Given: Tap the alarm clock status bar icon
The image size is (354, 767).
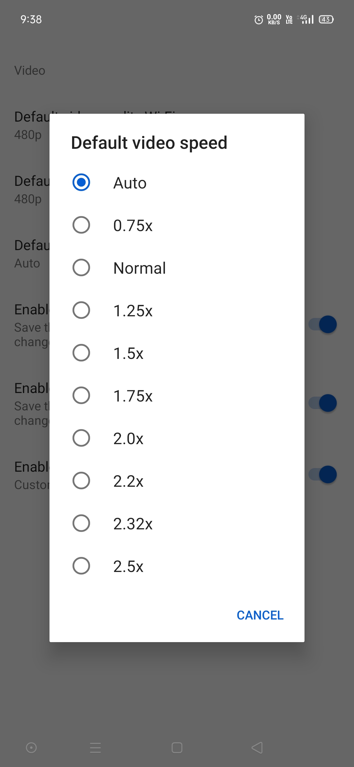Looking at the screenshot, I should point(258,19).
